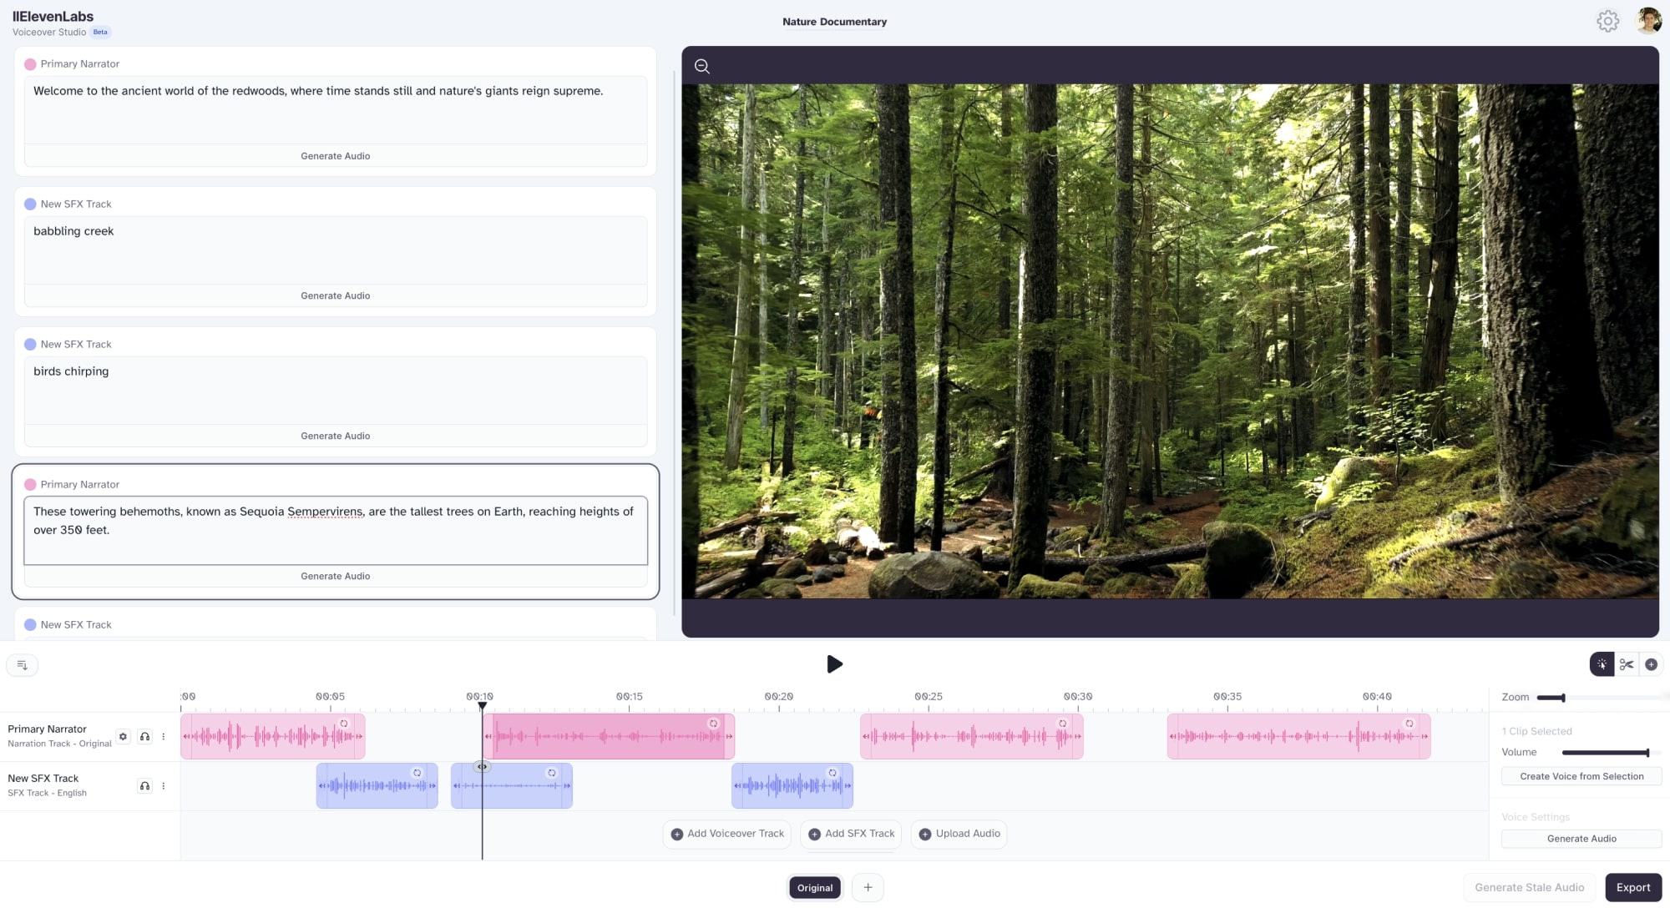The image size is (1670, 908).
Task: Click the track sort icon above the track list
Action: [x=22, y=665]
